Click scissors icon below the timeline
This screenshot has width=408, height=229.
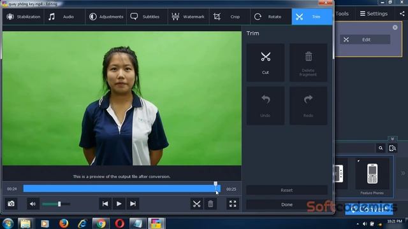(197, 204)
